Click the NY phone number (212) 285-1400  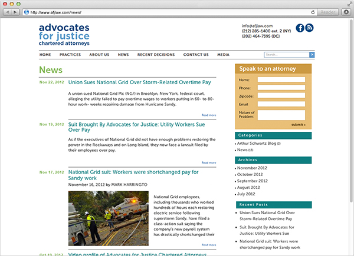click(x=266, y=31)
